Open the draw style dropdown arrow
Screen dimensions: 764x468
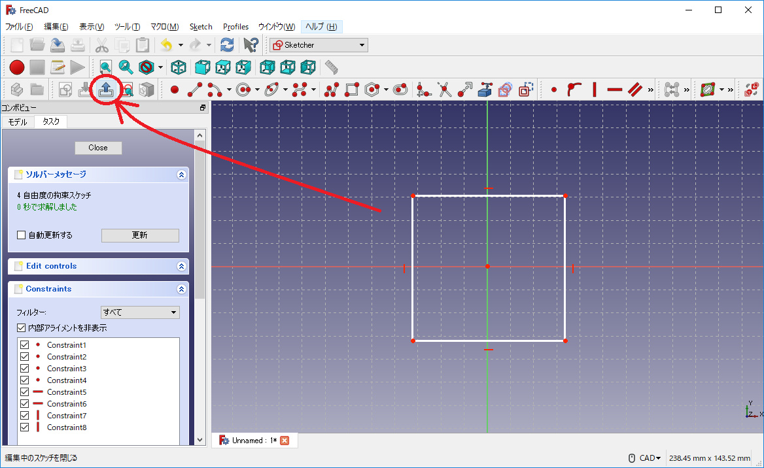pyautogui.click(x=160, y=67)
